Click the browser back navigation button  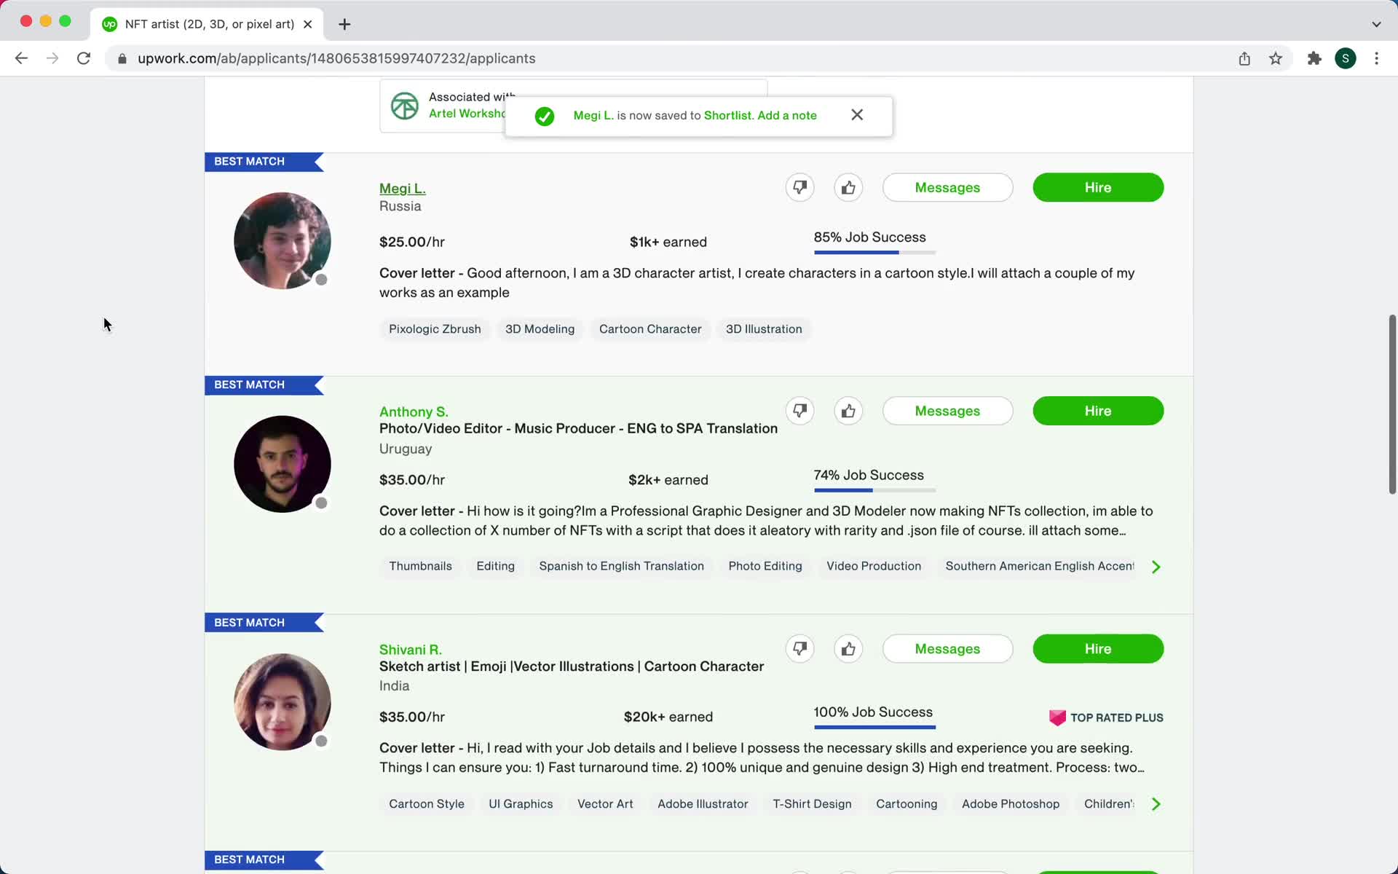click(x=21, y=58)
